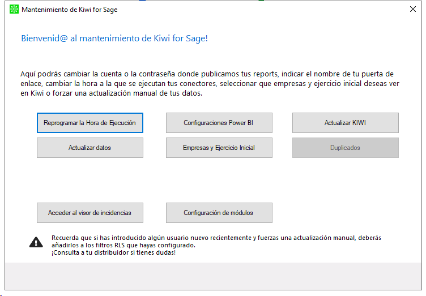Click the greyed-out Duplicados button
Image resolution: width=426 pixels, height=296 pixels.
point(346,148)
